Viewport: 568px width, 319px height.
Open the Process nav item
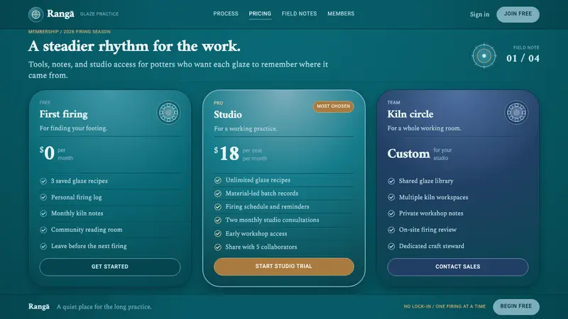(x=226, y=13)
